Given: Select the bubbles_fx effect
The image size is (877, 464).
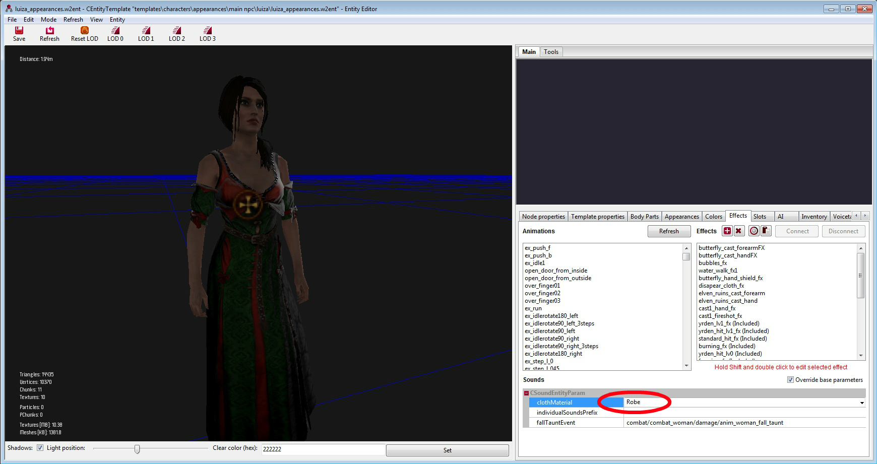Looking at the screenshot, I should point(712,263).
